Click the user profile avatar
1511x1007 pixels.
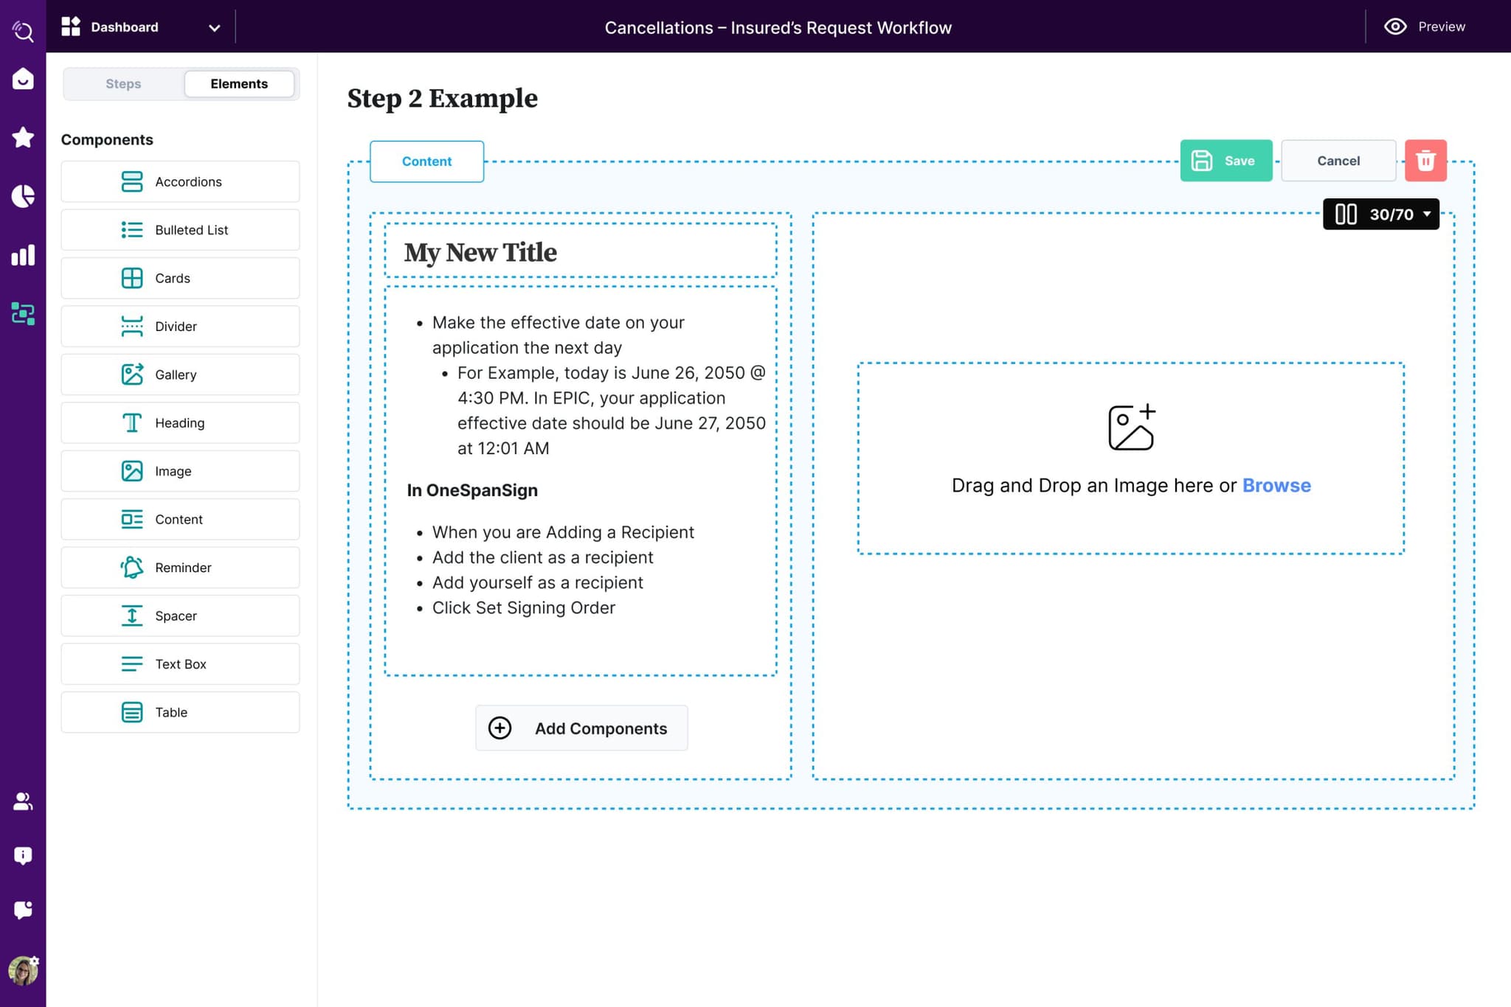point(23,970)
